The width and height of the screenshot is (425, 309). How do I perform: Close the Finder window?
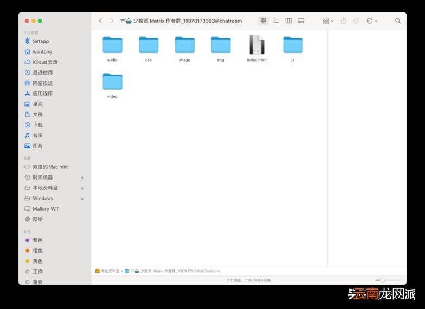pos(27,21)
